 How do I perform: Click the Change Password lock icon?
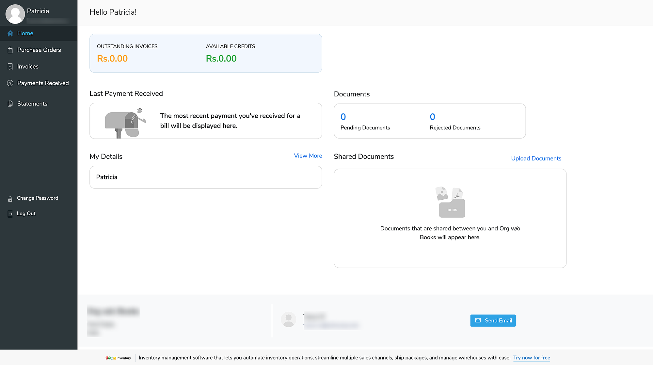(x=10, y=198)
